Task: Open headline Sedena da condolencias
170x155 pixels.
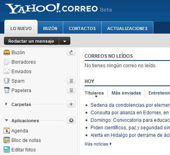Action: 130,105
